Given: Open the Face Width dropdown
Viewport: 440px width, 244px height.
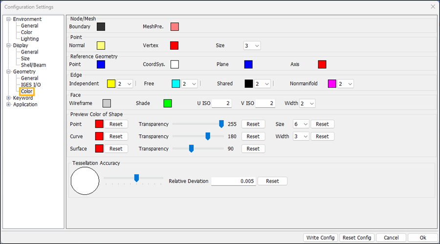Looking at the screenshot, I should click(x=308, y=103).
